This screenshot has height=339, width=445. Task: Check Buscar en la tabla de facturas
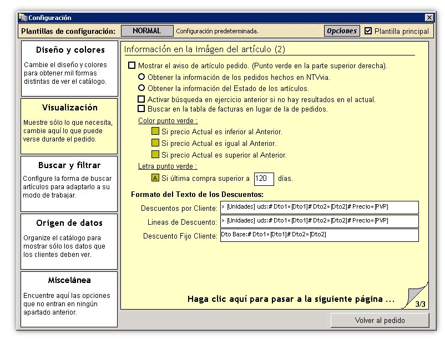click(141, 109)
